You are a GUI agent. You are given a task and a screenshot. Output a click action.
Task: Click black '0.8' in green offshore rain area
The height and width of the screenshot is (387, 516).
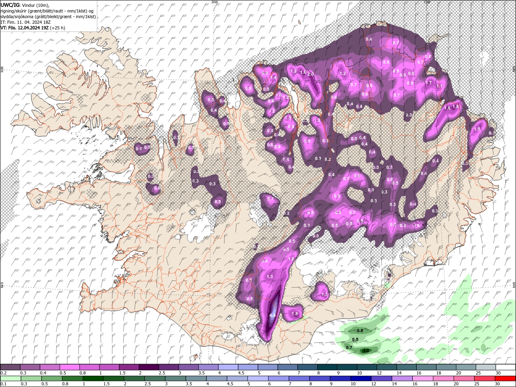pyautogui.click(x=360, y=331)
